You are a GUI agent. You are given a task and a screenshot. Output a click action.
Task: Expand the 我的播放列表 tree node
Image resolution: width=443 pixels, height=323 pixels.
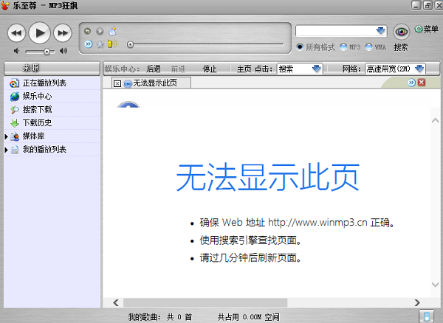coord(7,150)
